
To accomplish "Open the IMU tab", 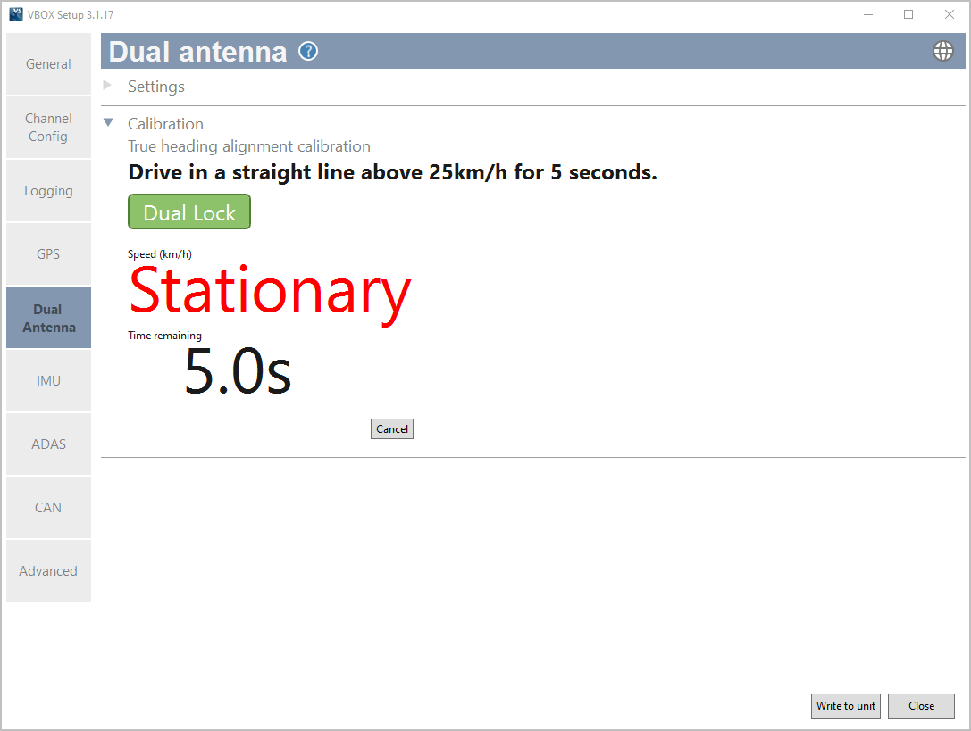I will (x=48, y=380).
